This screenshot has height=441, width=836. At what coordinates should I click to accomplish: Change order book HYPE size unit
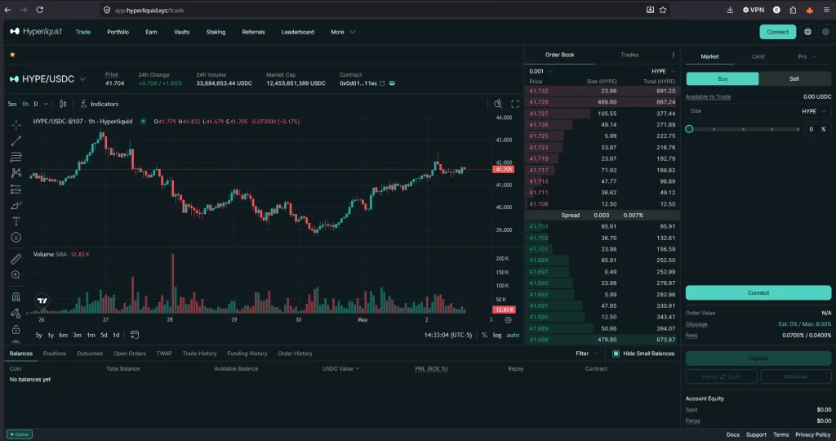[x=663, y=71]
